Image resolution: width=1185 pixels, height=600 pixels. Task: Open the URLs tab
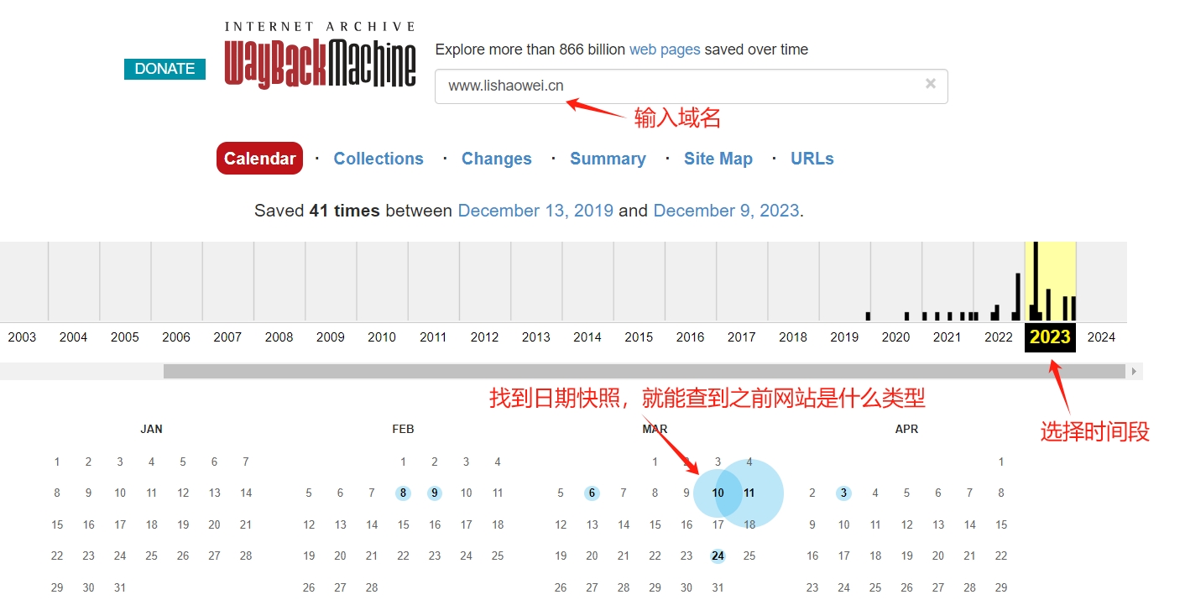812,158
